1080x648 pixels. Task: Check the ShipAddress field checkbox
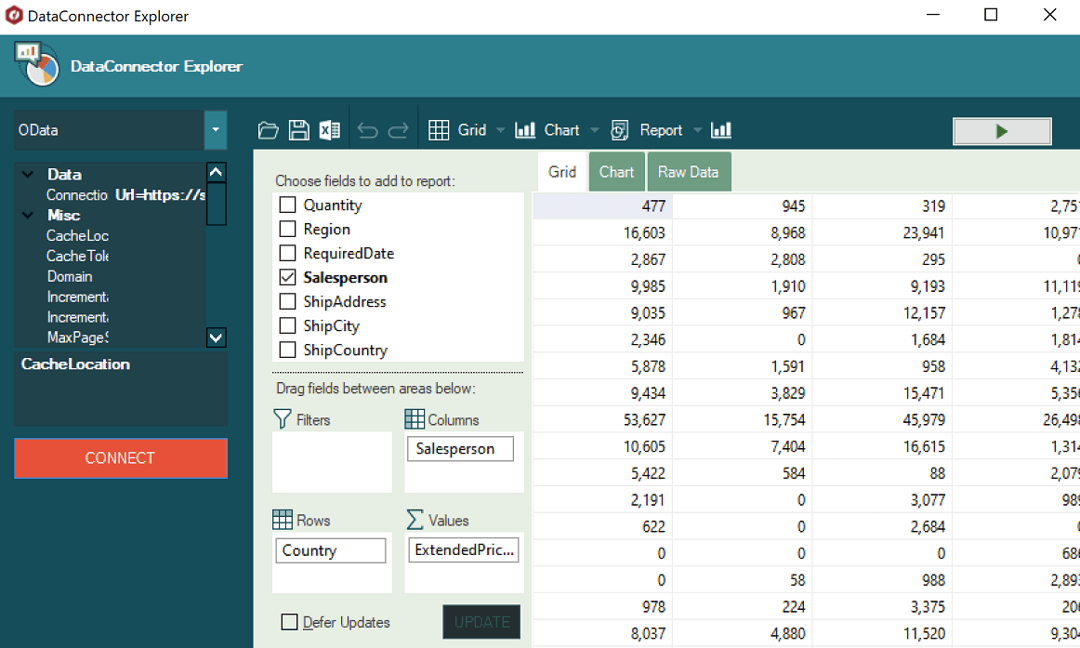[288, 301]
